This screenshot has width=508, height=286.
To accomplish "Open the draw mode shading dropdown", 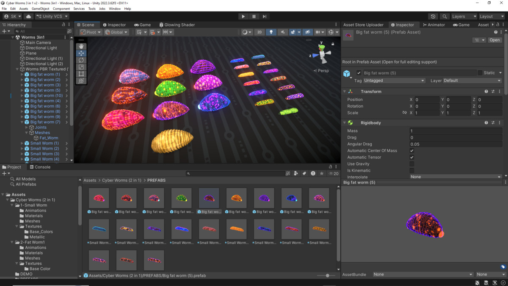I will 247,32.
